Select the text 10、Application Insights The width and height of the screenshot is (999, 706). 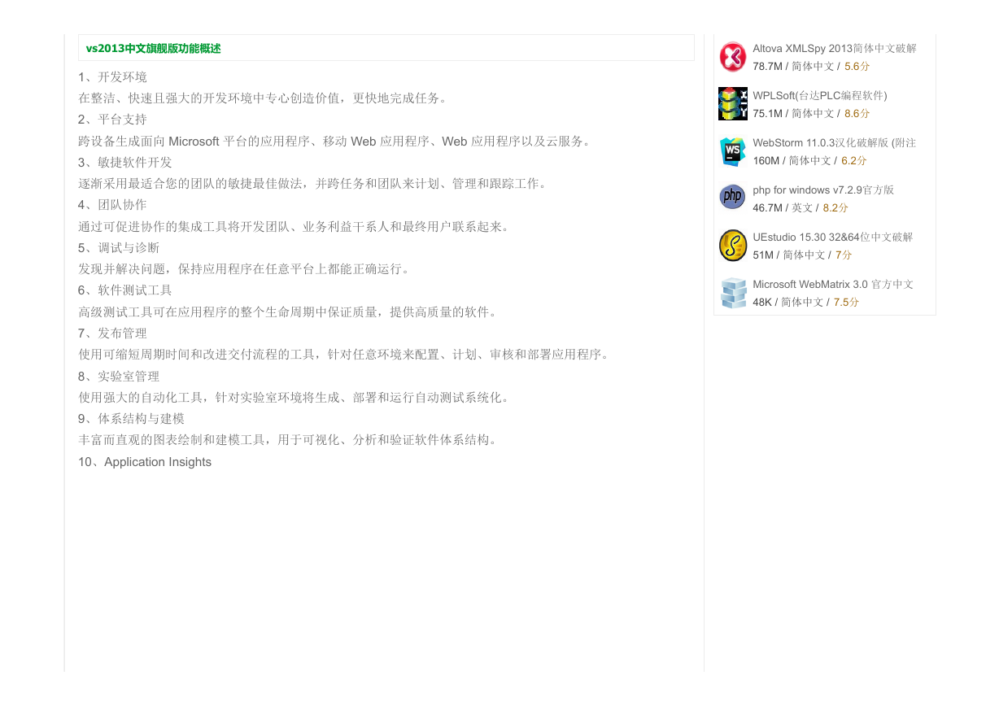(145, 462)
